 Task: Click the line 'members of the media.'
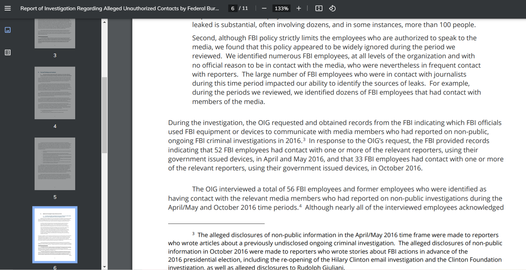click(x=229, y=102)
